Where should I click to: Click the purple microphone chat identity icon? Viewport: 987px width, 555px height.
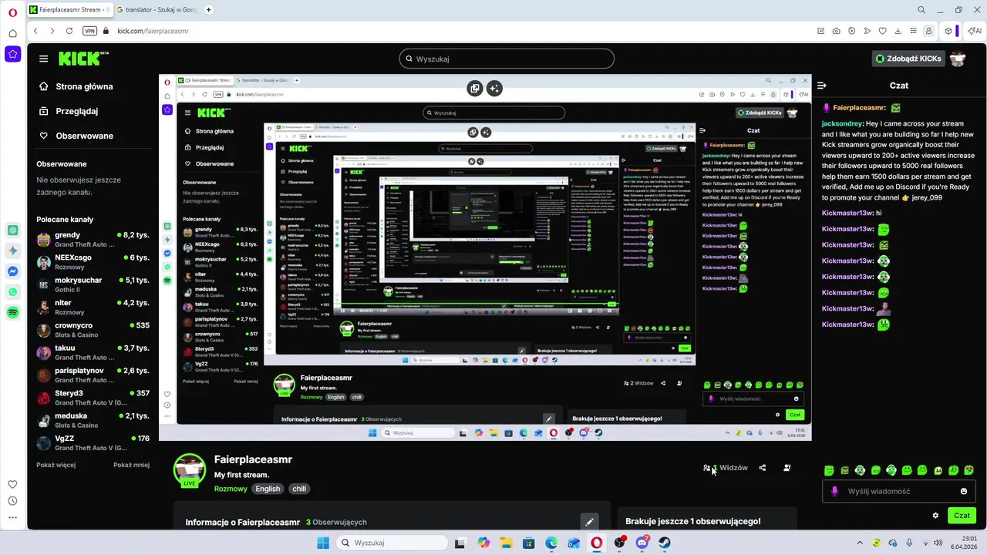click(834, 491)
